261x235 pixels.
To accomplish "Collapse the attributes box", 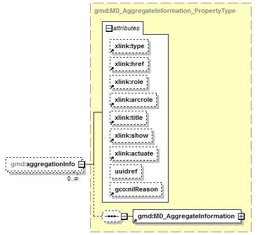I will click(x=109, y=29).
